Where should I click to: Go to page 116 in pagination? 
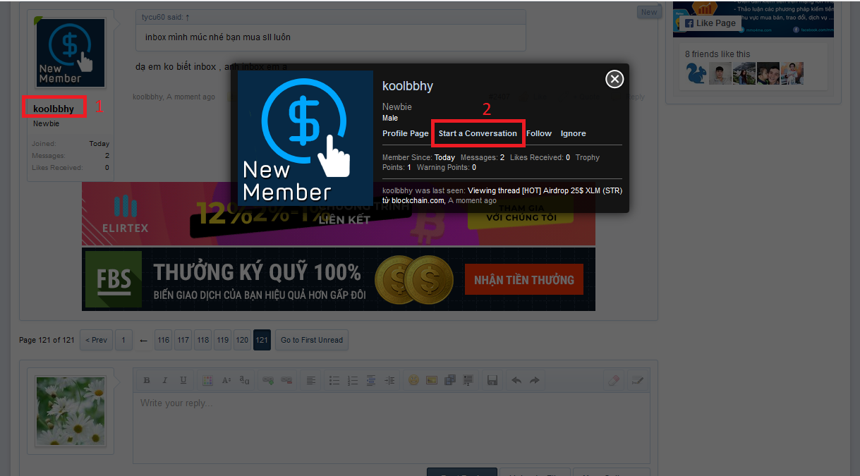click(x=164, y=340)
